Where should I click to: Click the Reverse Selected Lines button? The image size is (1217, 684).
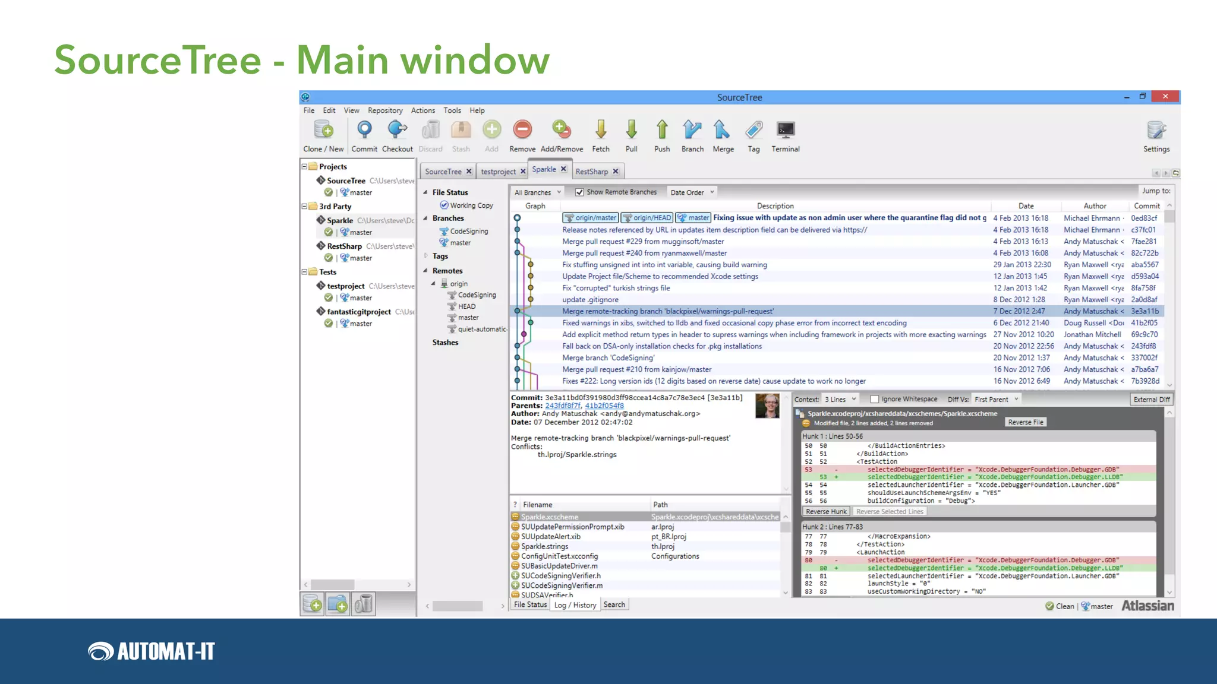click(890, 511)
